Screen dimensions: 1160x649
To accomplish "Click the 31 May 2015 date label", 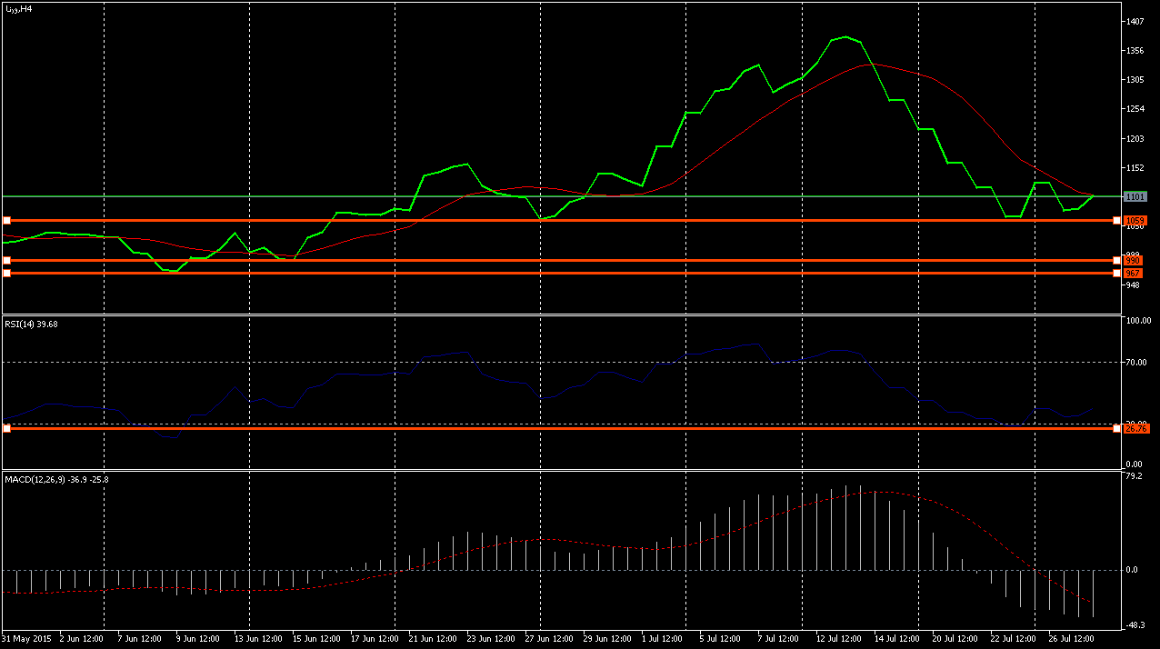I will click(27, 638).
